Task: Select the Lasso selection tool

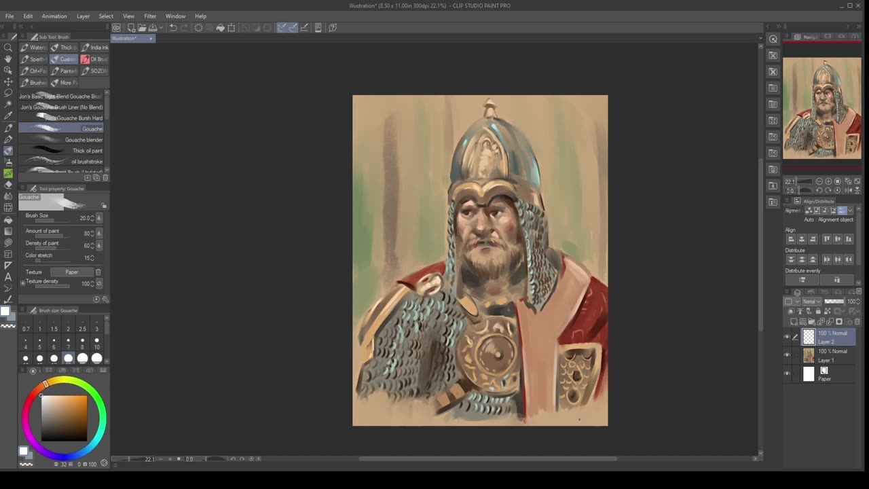Action: click(x=8, y=93)
